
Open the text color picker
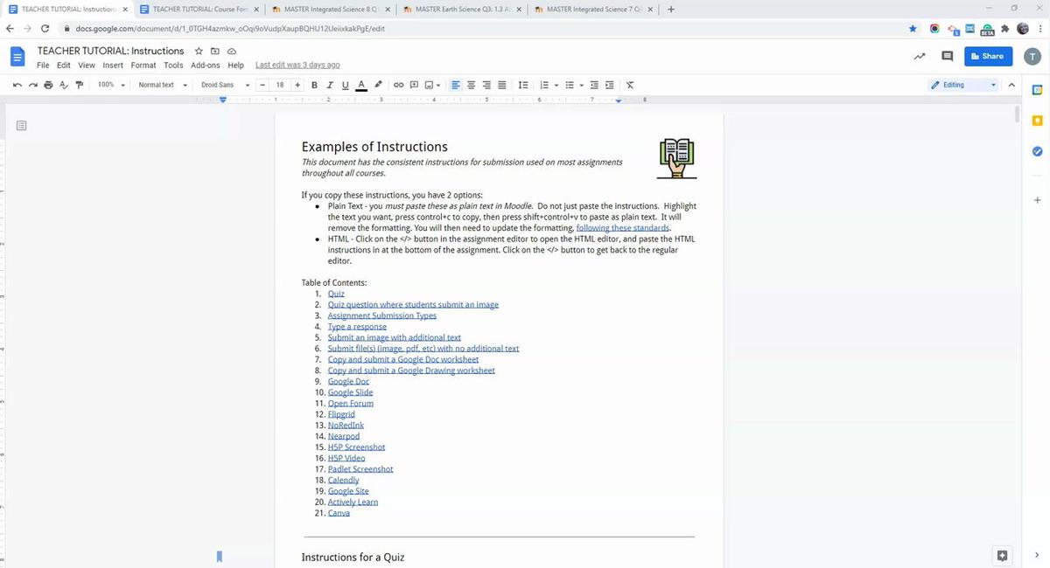tap(361, 85)
